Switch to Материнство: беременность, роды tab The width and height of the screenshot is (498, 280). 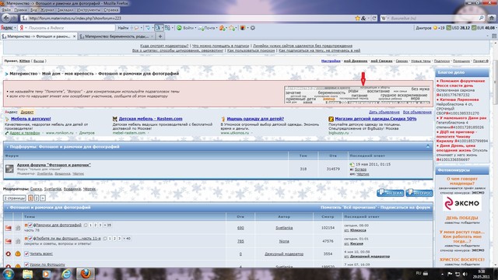(x=116, y=37)
